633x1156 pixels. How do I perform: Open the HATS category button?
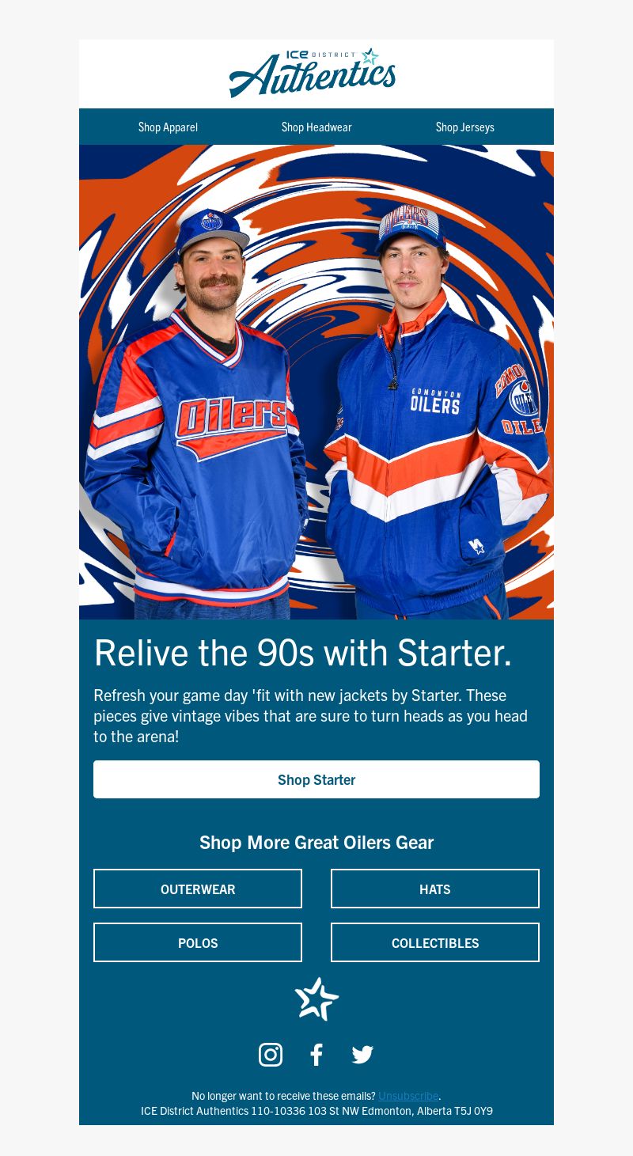click(435, 889)
